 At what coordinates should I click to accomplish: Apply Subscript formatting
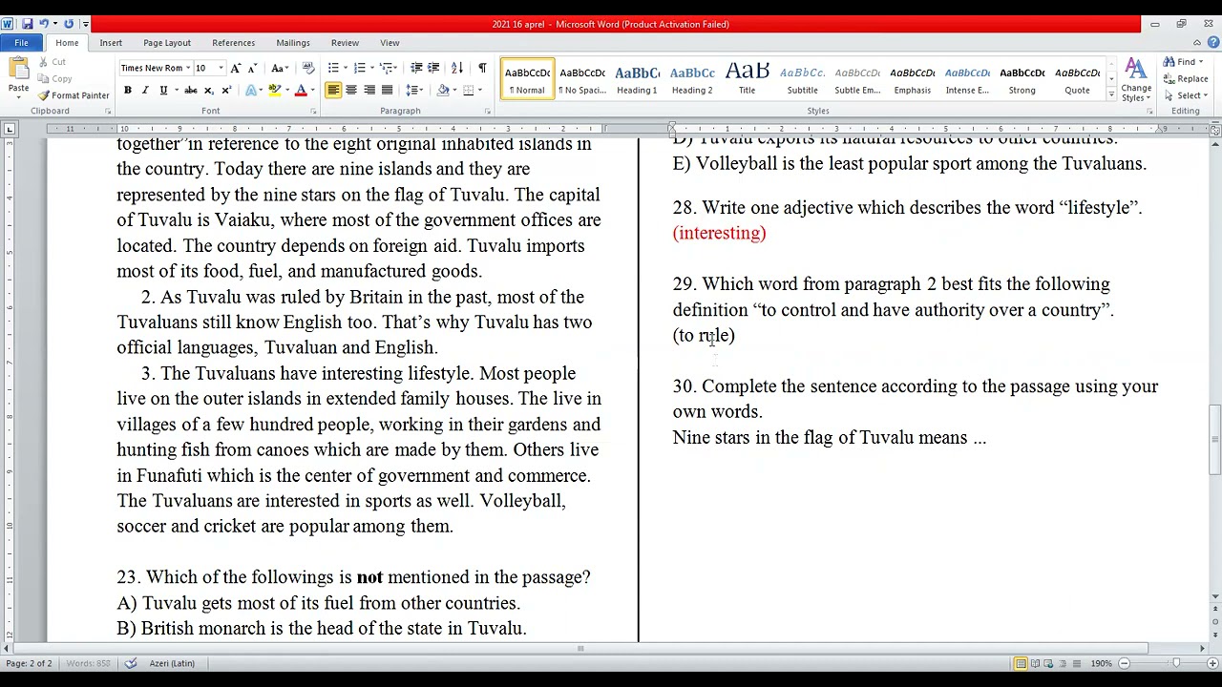(208, 91)
